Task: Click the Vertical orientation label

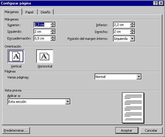Action: [x=16, y=66]
